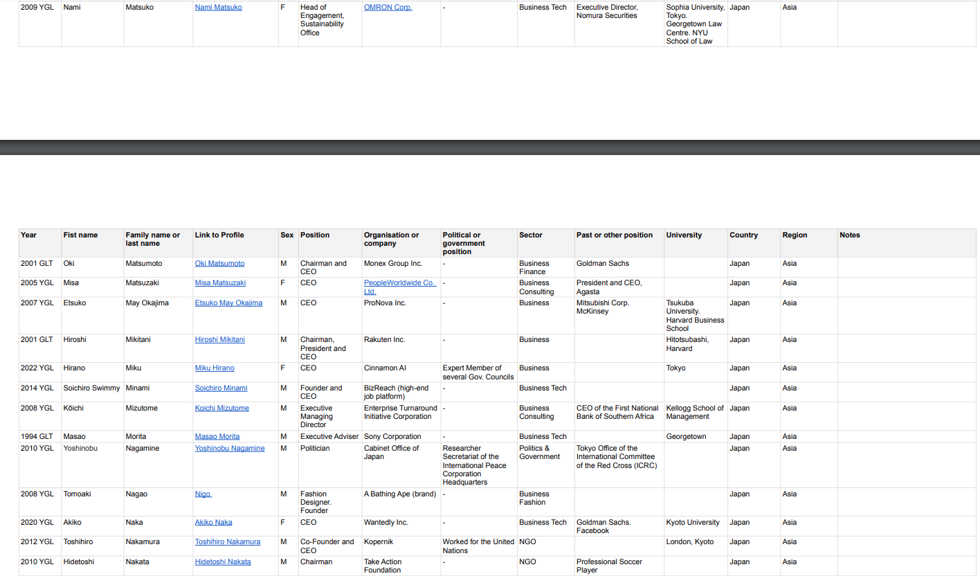The image size is (980, 576).
Task: Open the Masao Morita profile link
Action: tap(217, 437)
